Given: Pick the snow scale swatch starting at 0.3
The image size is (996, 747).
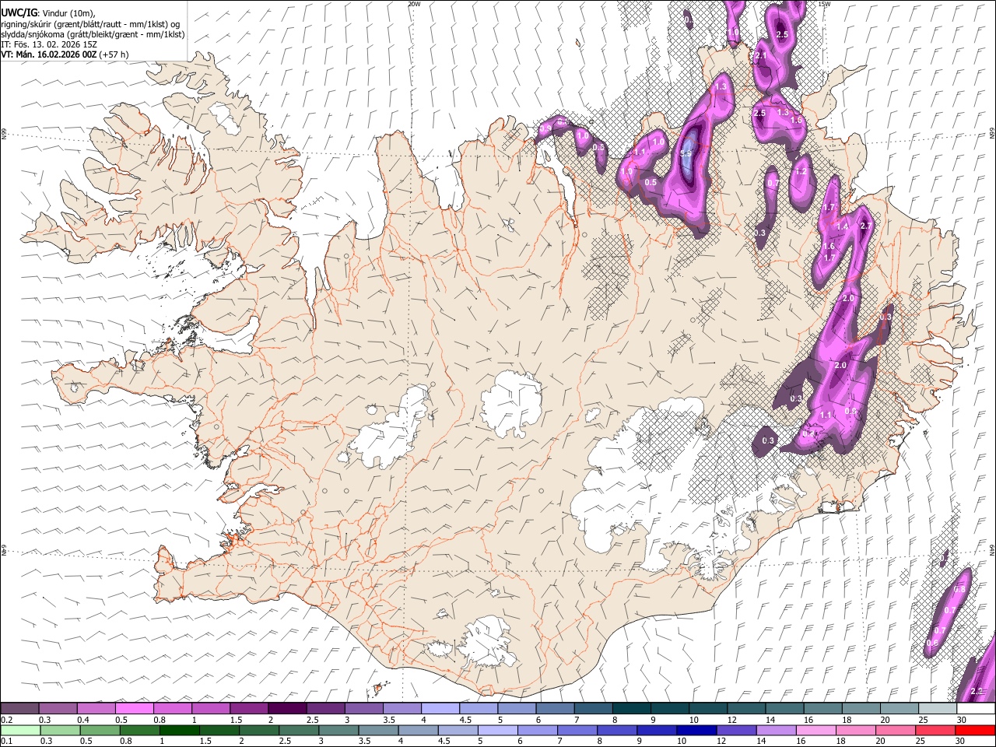Looking at the screenshot, I should pos(58,708).
